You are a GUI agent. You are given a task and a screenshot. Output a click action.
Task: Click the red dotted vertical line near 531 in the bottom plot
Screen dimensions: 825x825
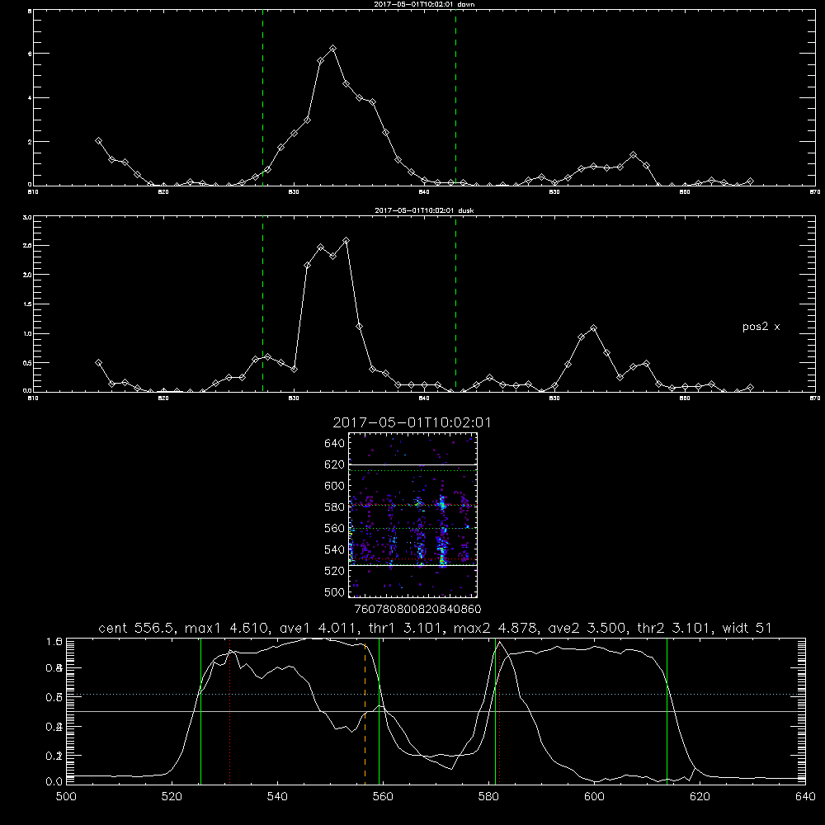click(x=230, y=713)
